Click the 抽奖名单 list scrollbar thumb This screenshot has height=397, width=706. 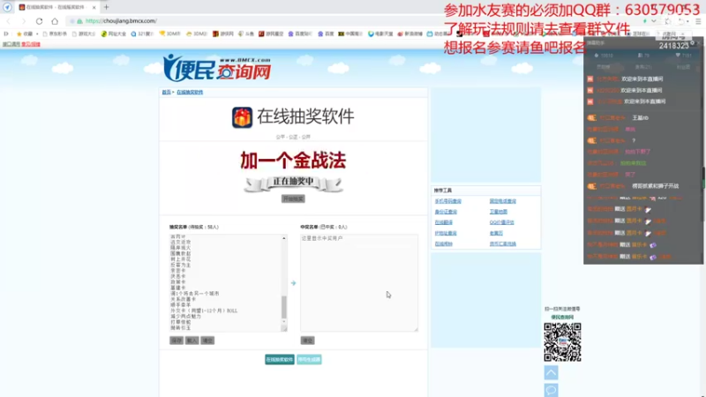[284, 307]
